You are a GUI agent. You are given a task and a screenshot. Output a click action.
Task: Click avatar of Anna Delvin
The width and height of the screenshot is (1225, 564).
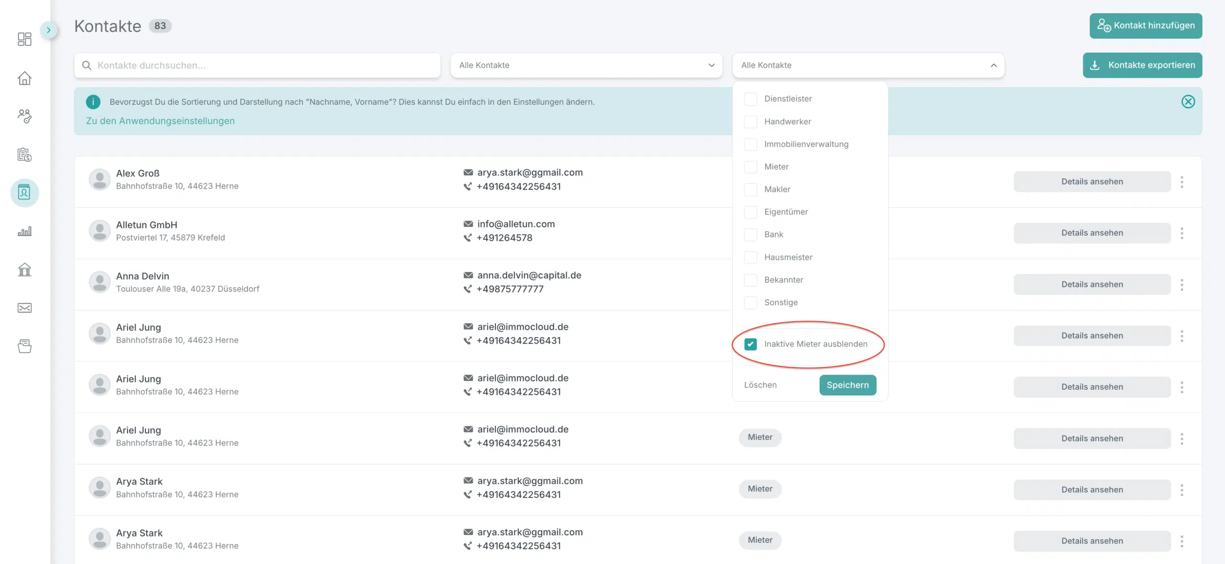100,282
